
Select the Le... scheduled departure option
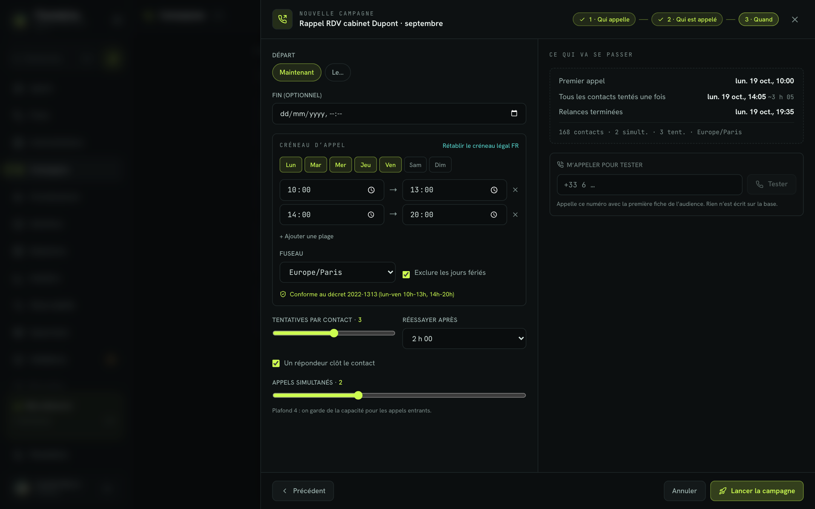(338, 72)
